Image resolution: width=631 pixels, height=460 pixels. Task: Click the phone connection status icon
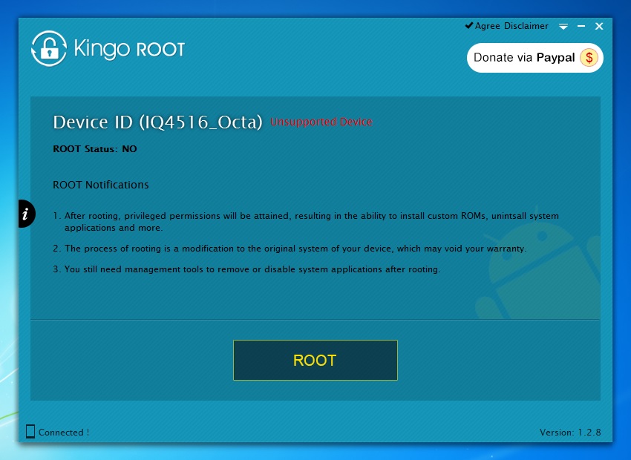[x=30, y=432]
